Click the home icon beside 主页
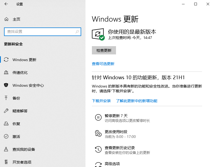213x167 pixels. 6,19
